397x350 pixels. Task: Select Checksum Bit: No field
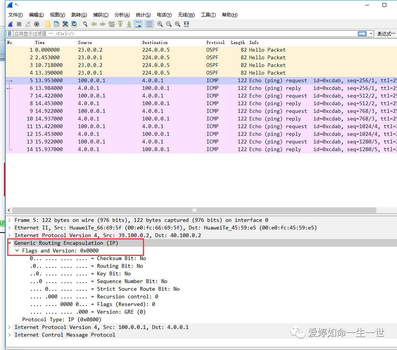[88, 259]
